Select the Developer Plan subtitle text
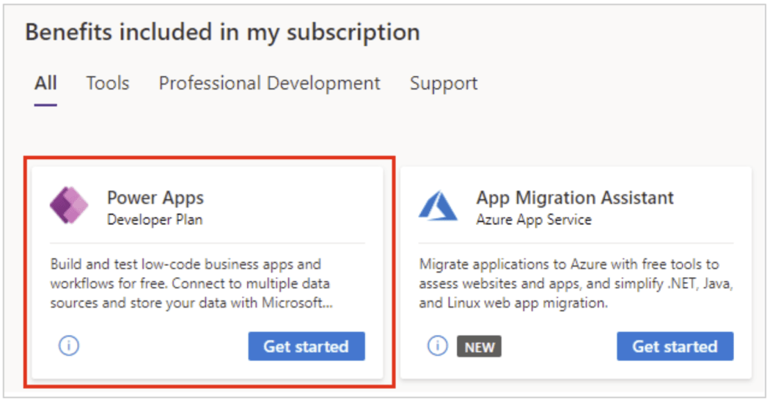The height and width of the screenshot is (400, 770). pos(155,219)
